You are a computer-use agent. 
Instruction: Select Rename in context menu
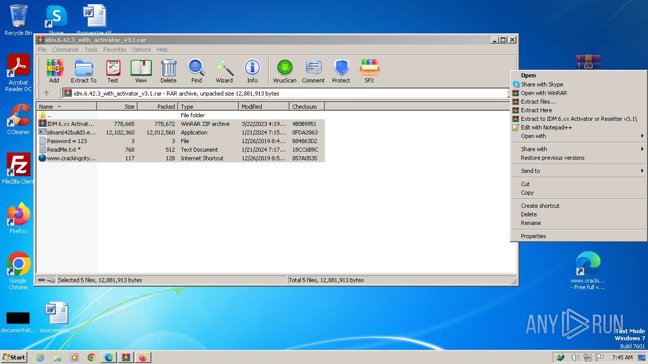click(x=579, y=223)
